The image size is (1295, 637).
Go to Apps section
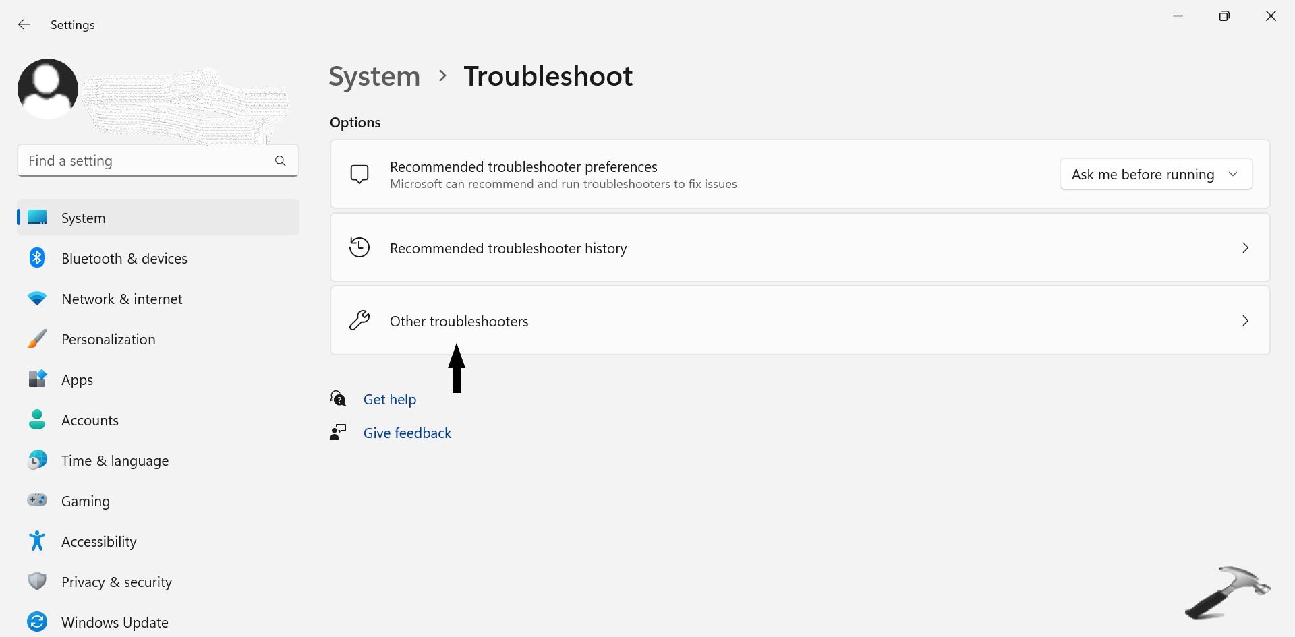pyautogui.click(x=77, y=380)
